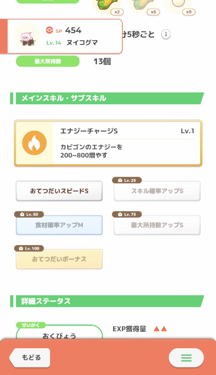
Task: Tap the x5 ingredient item icon
Action: (142, 6)
